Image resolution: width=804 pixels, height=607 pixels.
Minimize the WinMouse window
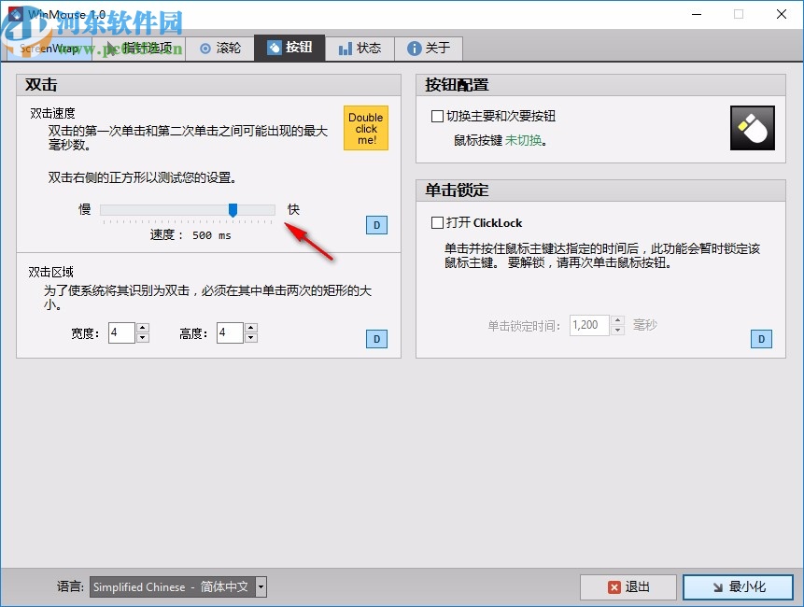[x=697, y=14]
